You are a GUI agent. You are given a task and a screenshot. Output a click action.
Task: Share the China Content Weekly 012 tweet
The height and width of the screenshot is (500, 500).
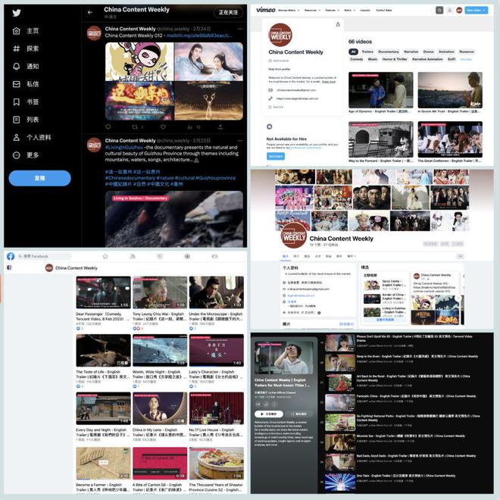pyautogui.click(x=220, y=127)
